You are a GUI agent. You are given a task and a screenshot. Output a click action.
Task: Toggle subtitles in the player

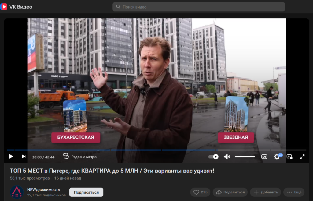pyautogui.click(x=264, y=157)
